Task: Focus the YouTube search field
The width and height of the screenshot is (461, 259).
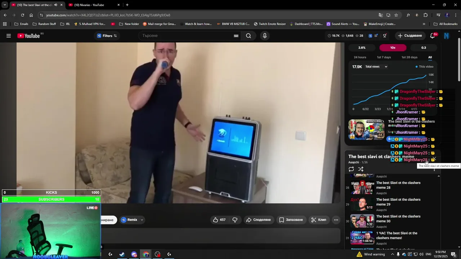Action: click(187, 36)
